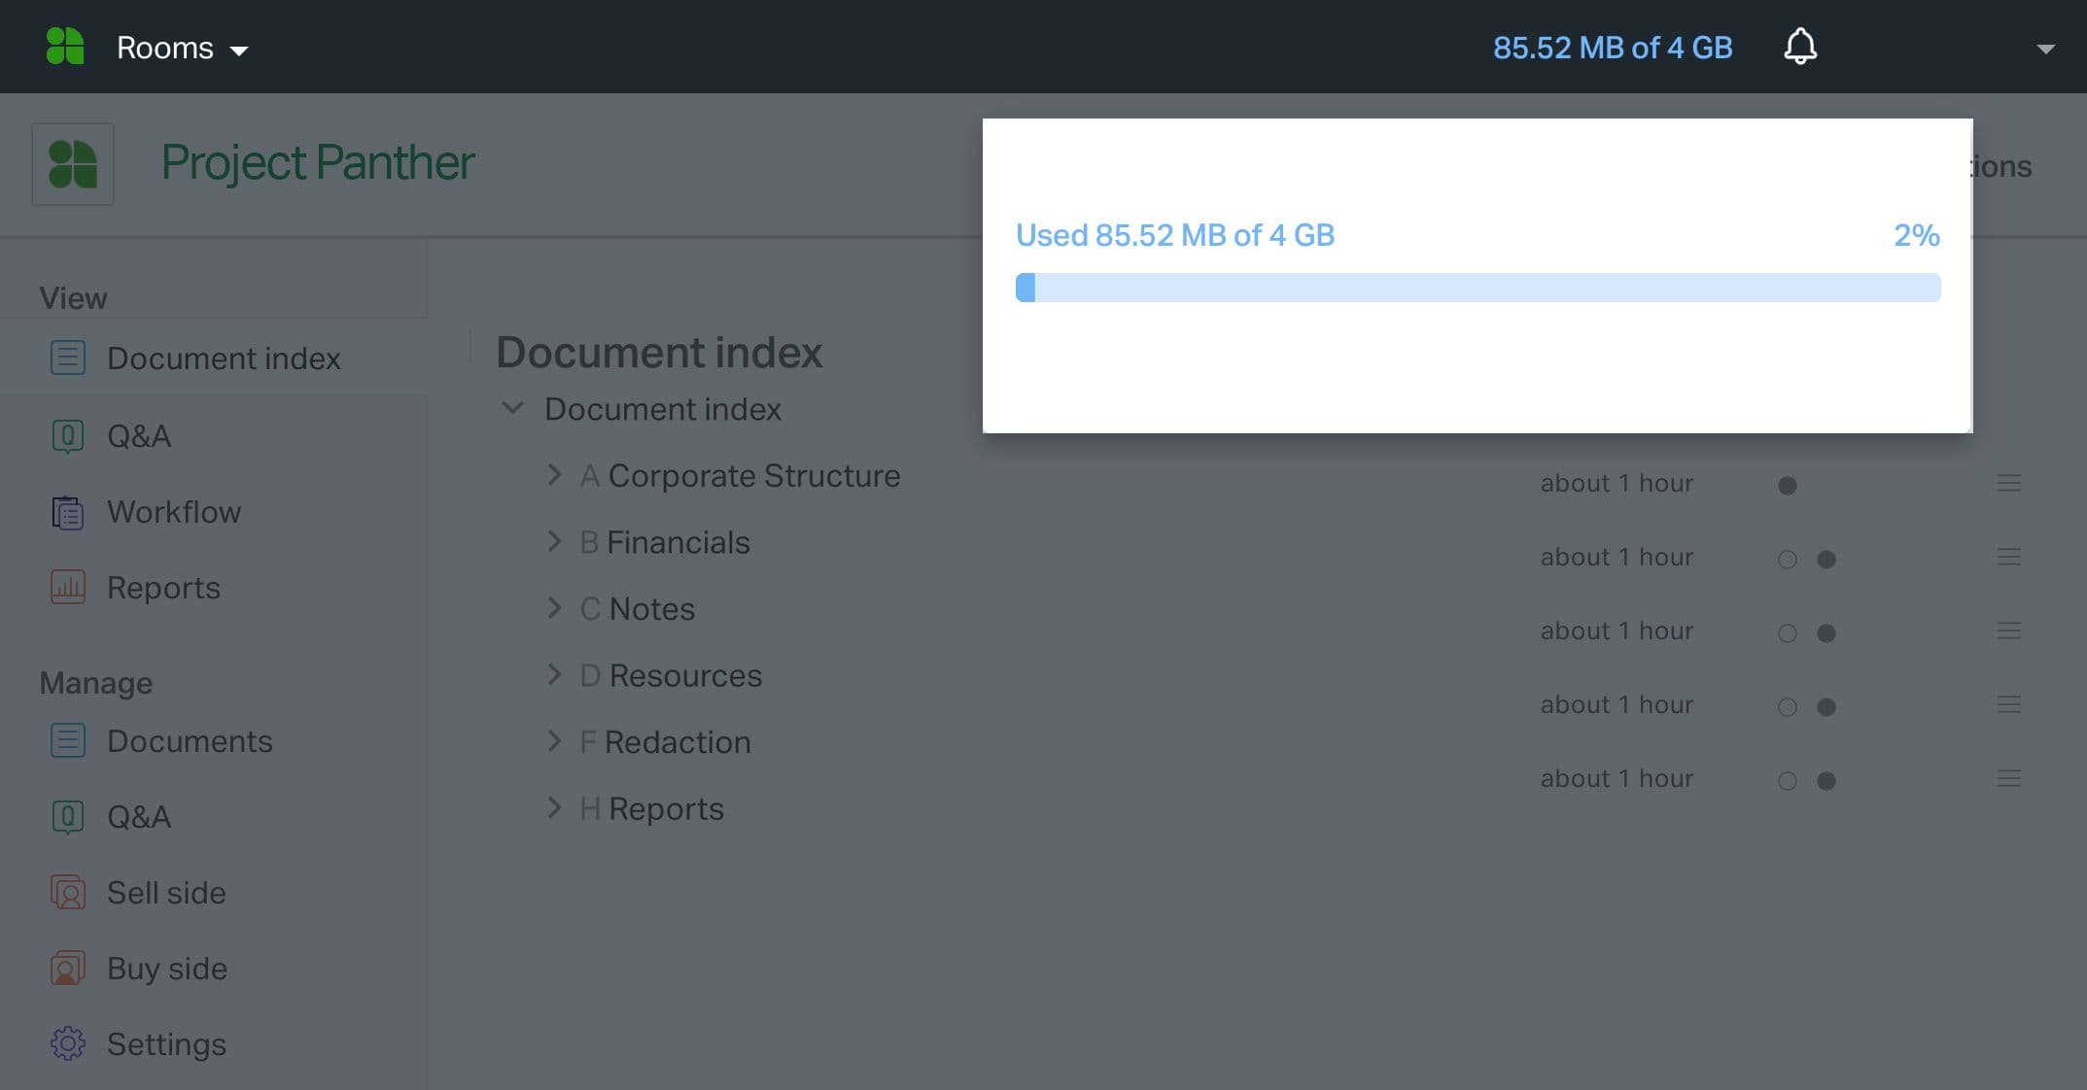Click the Buy side icon in sidebar
Screen dimensions: 2087x1090
coord(67,969)
